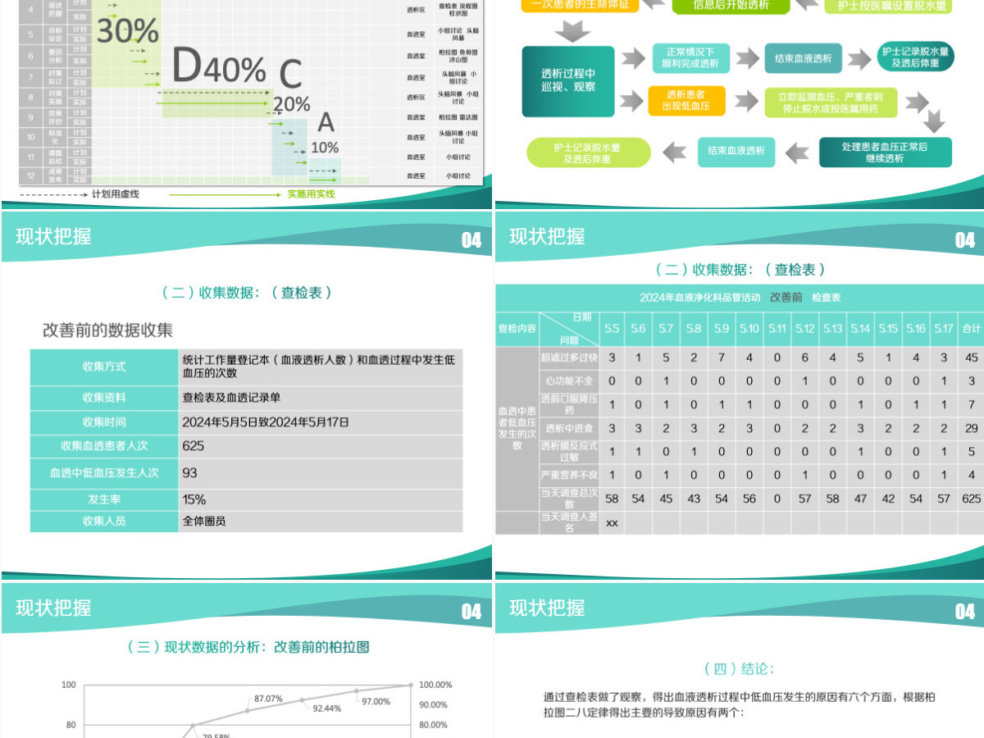
Task: Click the 当天调查总次数 row label
Action: [x=569, y=499]
